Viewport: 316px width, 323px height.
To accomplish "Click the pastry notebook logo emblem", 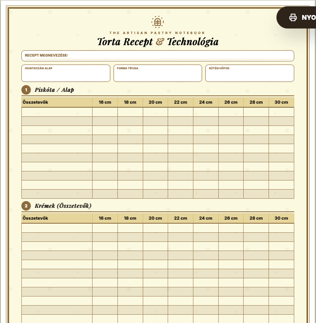I will tap(158, 22).
